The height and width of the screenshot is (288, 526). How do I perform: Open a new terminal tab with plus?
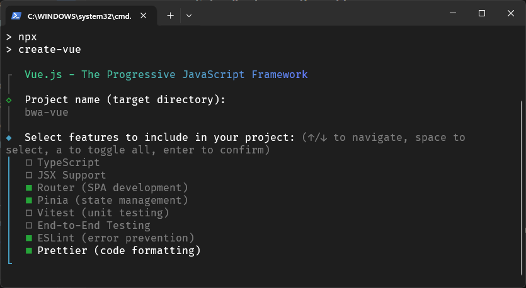[171, 15]
